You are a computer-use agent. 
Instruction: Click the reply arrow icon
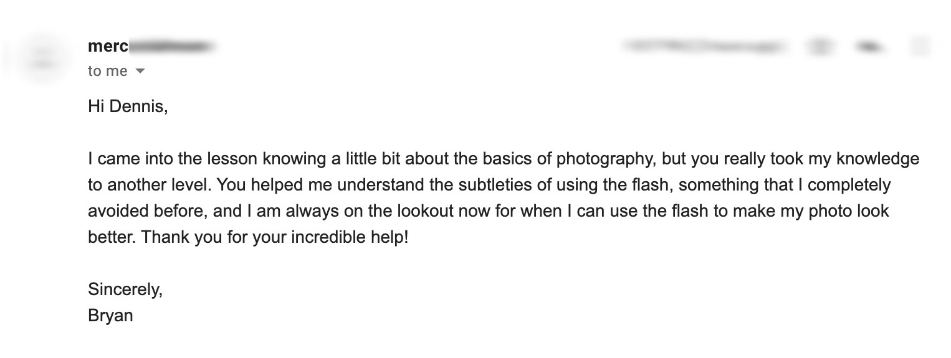[863, 46]
